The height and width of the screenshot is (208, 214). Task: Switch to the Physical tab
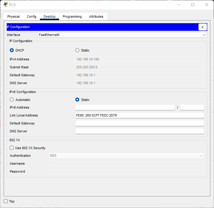pyautogui.click(x=13, y=16)
